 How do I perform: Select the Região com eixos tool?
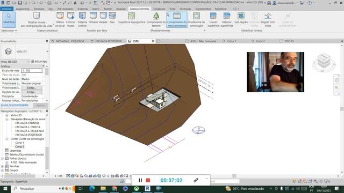268,19
